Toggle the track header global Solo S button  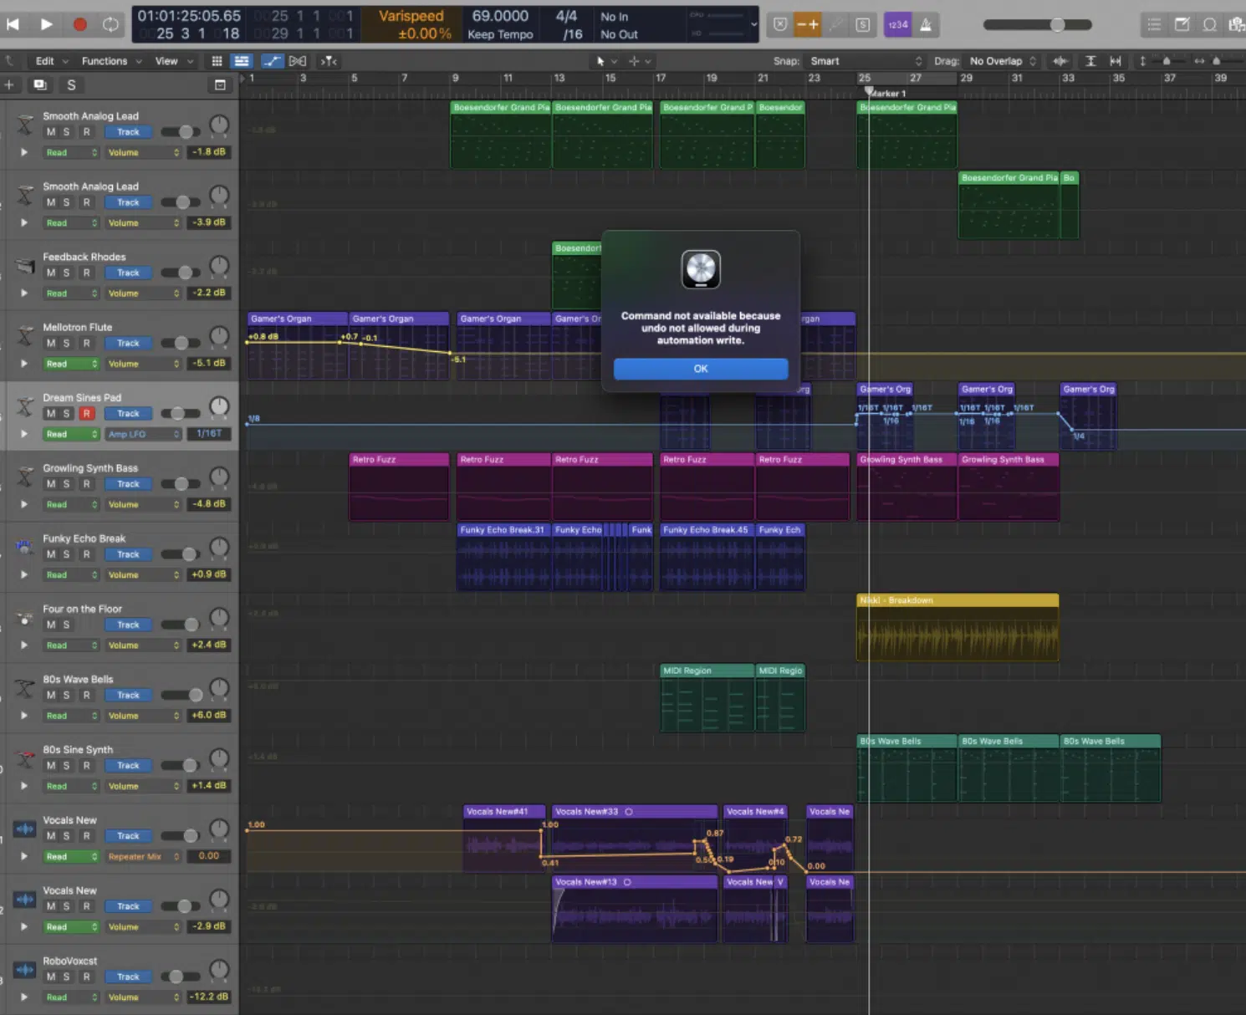tap(71, 84)
